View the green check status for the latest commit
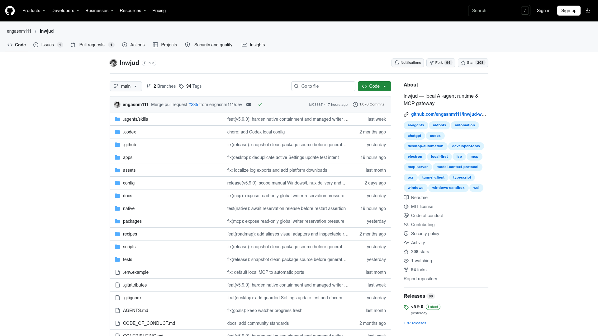This screenshot has height=336, width=598. pyautogui.click(x=260, y=105)
